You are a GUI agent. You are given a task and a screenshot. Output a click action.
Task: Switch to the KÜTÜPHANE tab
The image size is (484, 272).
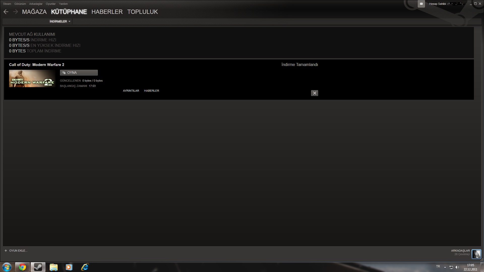(69, 12)
